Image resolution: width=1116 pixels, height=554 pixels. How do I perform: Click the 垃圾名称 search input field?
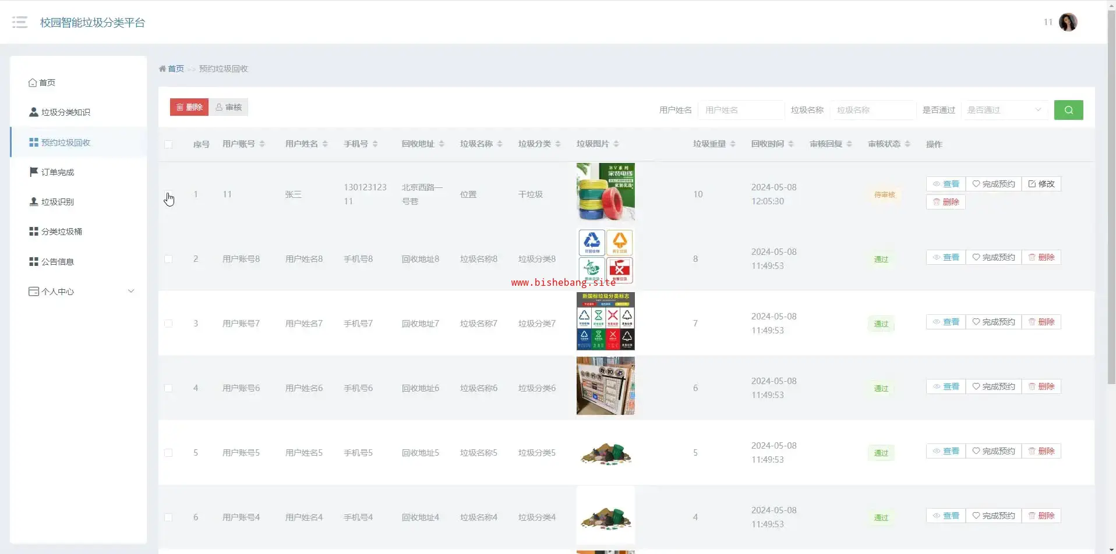point(873,110)
